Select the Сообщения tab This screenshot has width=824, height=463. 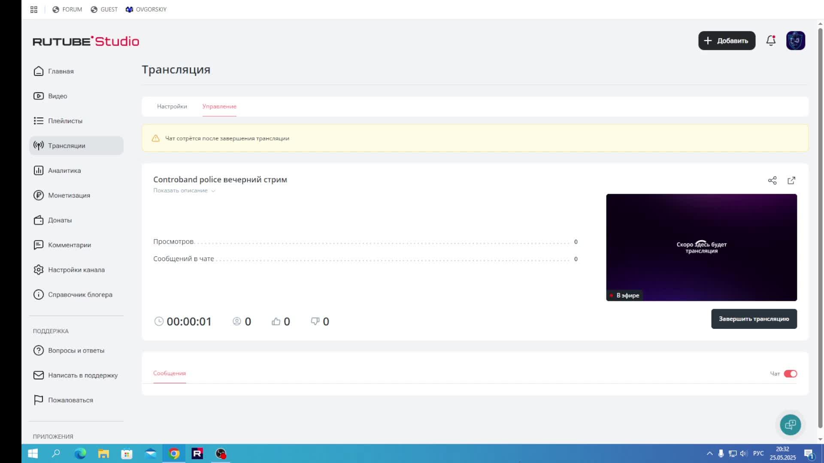(x=170, y=373)
